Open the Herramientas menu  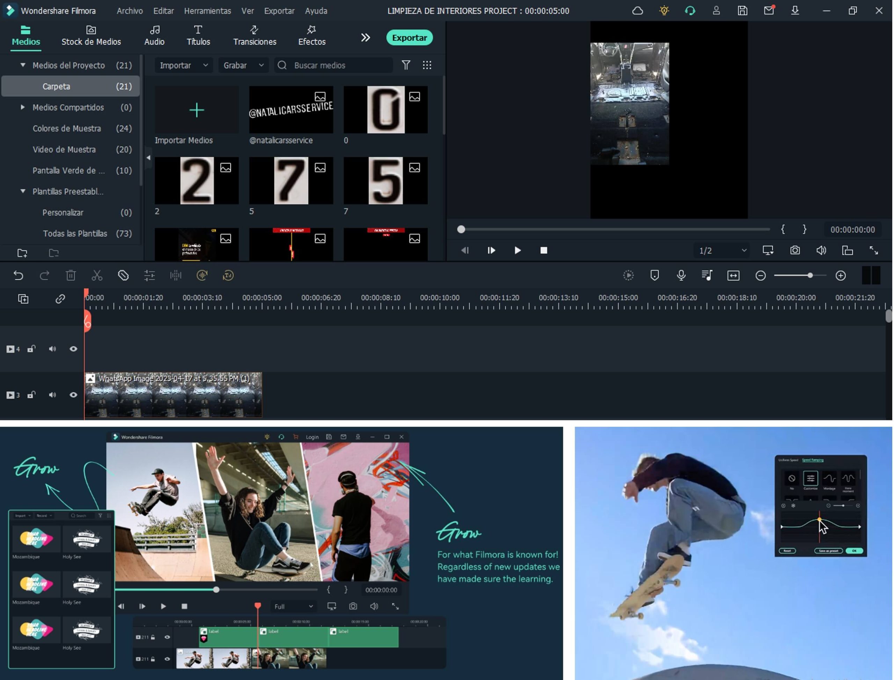[x=207, y=11]
